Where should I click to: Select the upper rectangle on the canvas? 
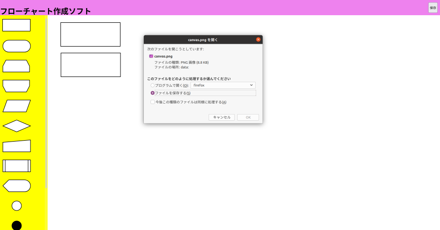(x=90, y=35)
